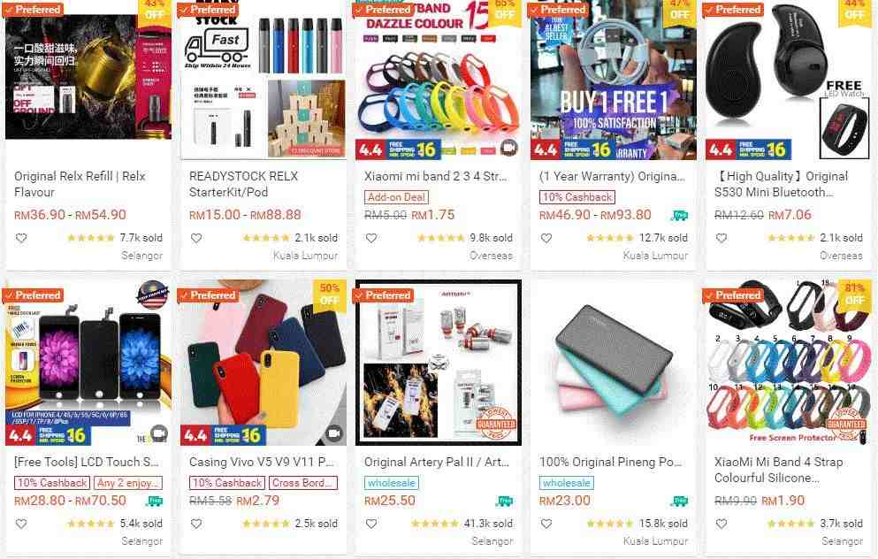Image resolution: width=878 pixels, height=559 pixels.
Task: Favorite the READYSTOCK RELX StarterKit heart icon
Action: [196, 238]
